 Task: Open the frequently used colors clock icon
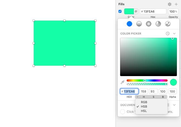tap(168, 33)
